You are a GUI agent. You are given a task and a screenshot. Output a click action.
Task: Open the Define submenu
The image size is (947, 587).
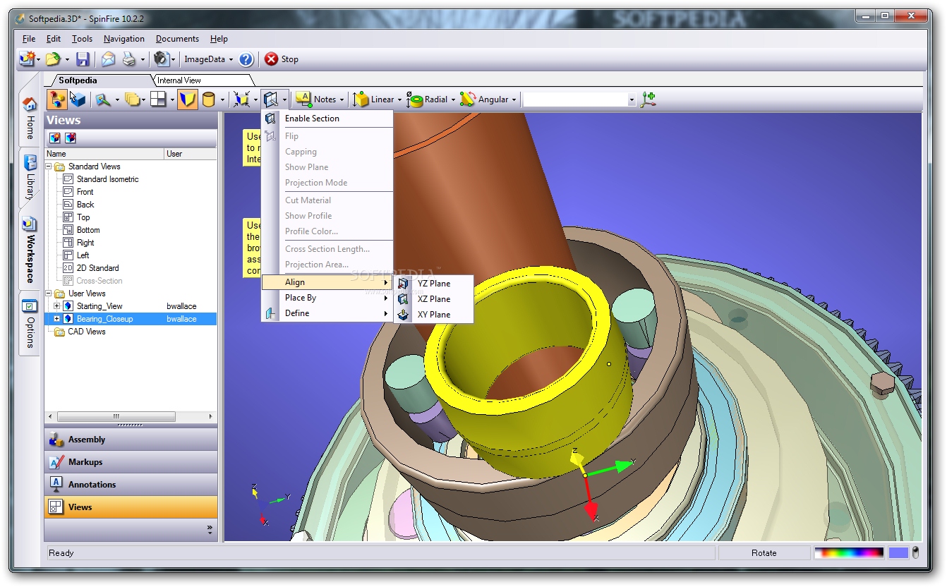[327, 313]
